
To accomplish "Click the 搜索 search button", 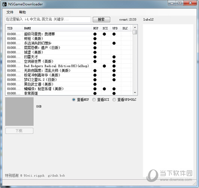I will [101, 20].
